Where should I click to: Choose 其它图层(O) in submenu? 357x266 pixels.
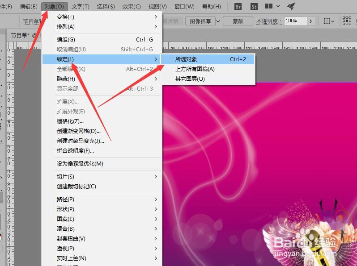click(x=208, y=79)
